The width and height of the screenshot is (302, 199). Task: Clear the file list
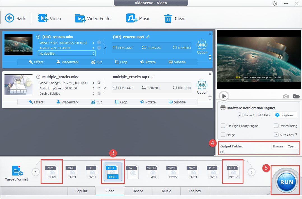tap(174, 18)
